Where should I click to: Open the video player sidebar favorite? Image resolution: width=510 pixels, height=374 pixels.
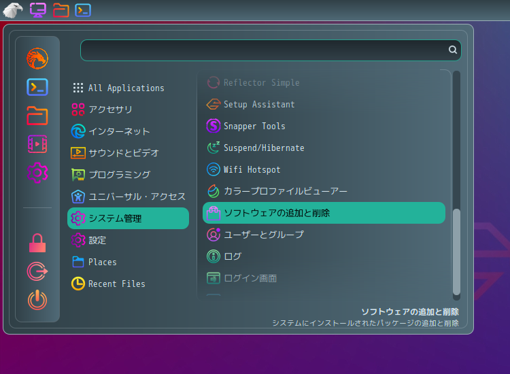[x=37, y=143]
